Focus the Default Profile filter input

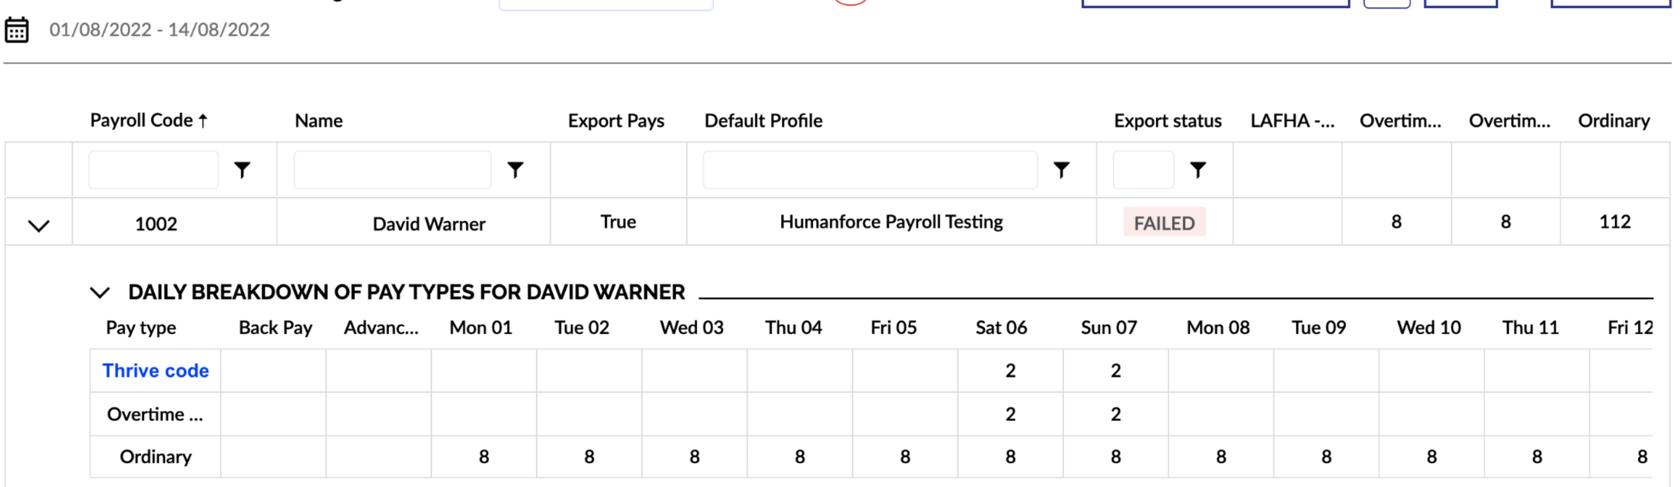point(870,170)
